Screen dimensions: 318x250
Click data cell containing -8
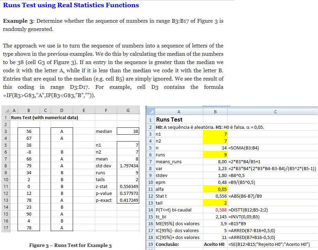29,152
